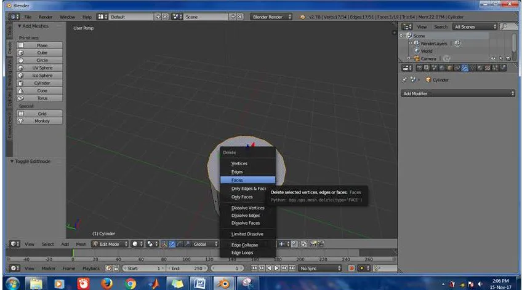Screen dimensions: 522x290
Task: Open the Edit Mode dropdown
Action: (x=110, y=244)
